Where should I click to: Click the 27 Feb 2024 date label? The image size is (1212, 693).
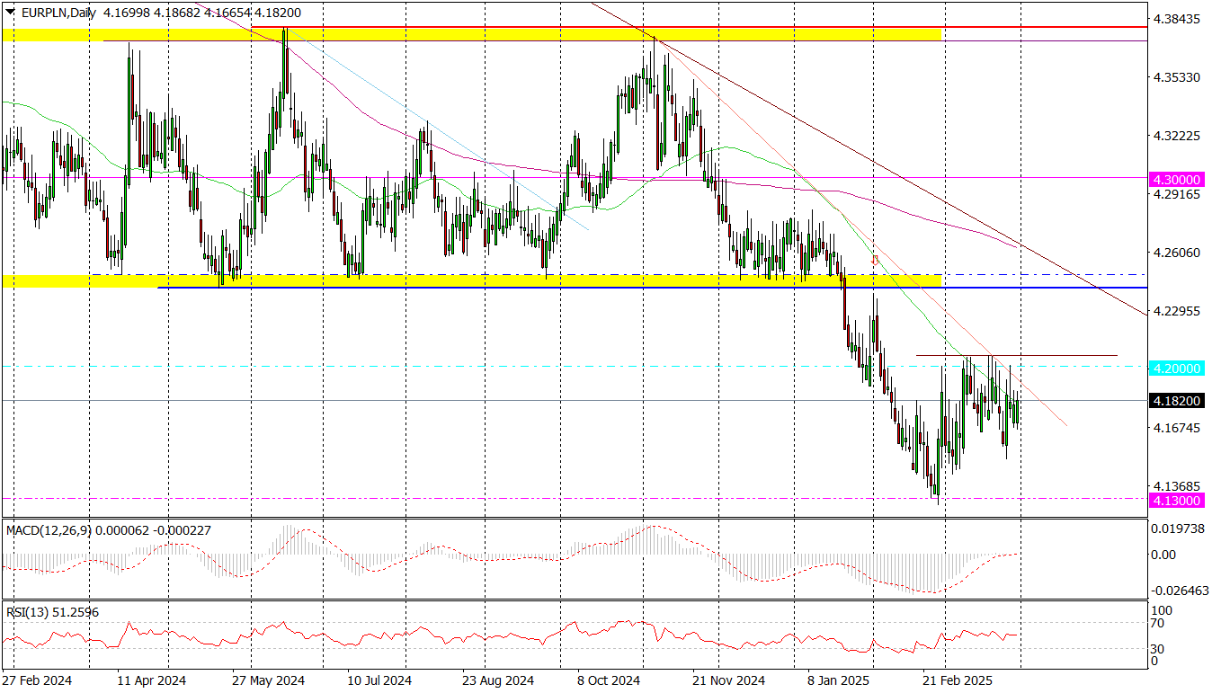(x=37, y=681)
